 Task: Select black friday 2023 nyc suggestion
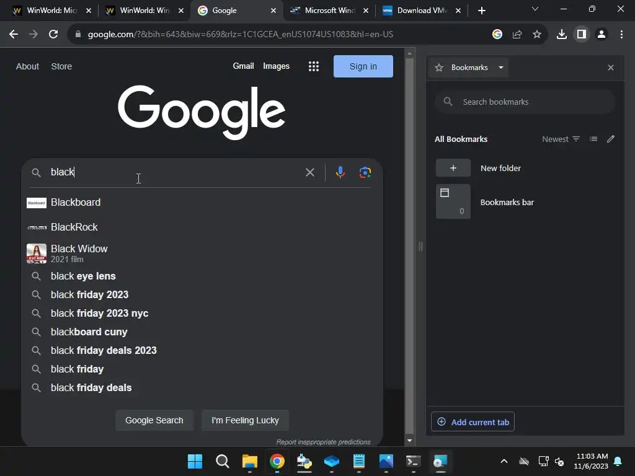[202, 313]
